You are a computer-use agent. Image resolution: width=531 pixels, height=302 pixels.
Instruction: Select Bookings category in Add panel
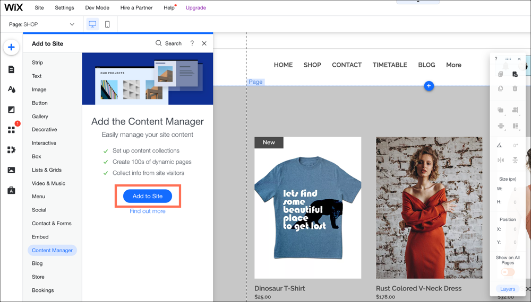42,290
